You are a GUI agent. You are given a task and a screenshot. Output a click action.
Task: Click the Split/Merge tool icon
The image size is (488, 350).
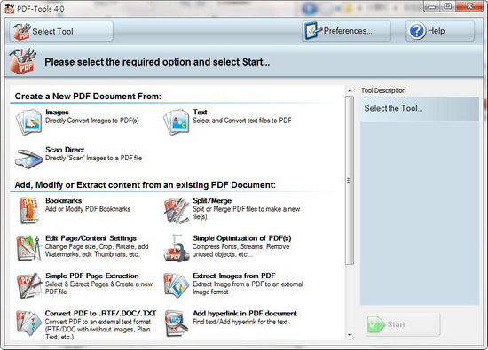(x=177, y=210)
